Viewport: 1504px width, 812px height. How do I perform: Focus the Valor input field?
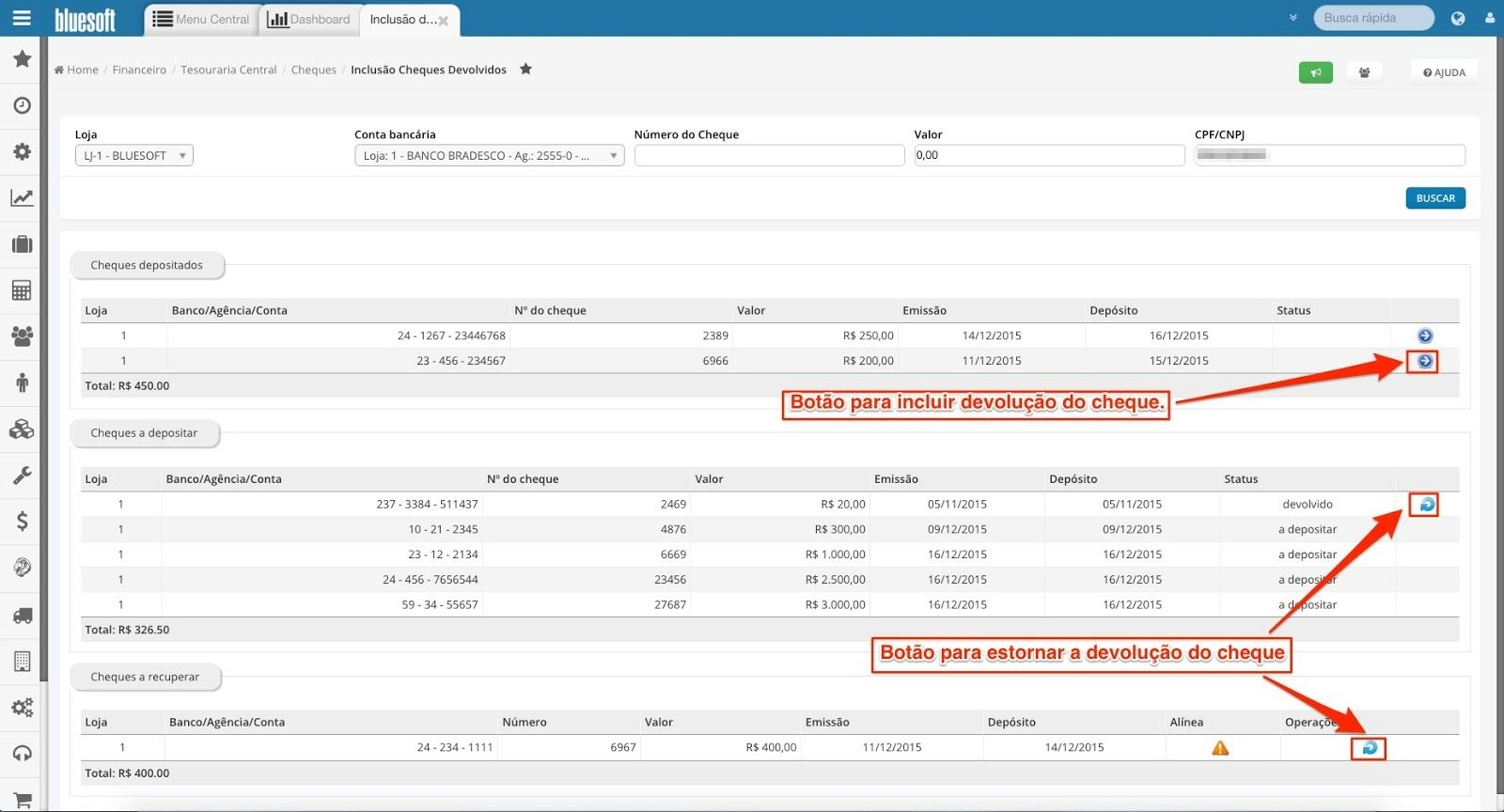click(x=1049, y=155)
